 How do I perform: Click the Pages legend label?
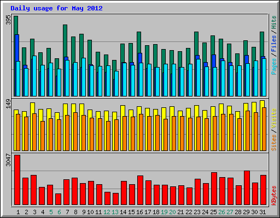[x=273, y=66]
